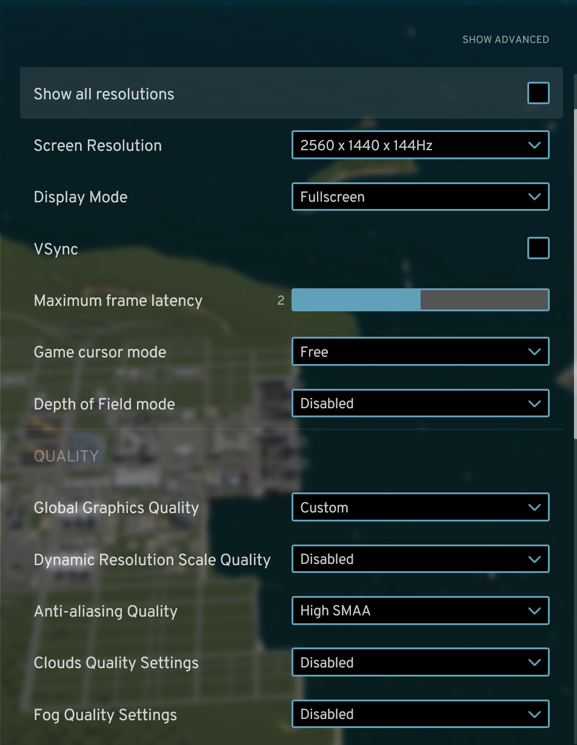Click SHOW ADVANCED
577x745 pixels.
click(x=505, y=39)
